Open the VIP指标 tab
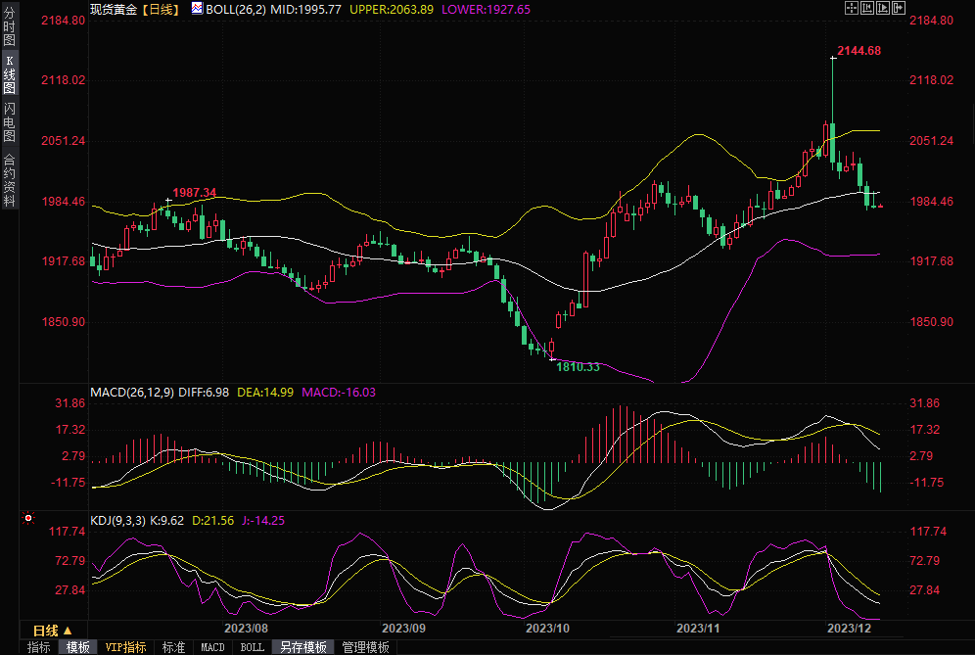 pyautogui.click(x=125, y=647)
